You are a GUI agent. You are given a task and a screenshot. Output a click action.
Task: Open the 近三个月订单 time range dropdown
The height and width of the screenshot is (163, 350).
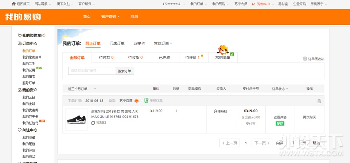(x=95, y=89)
